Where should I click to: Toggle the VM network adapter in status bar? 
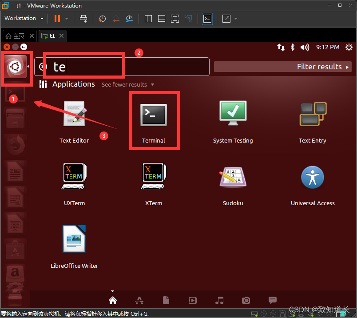pyautogui.click(x=291, y=313)
